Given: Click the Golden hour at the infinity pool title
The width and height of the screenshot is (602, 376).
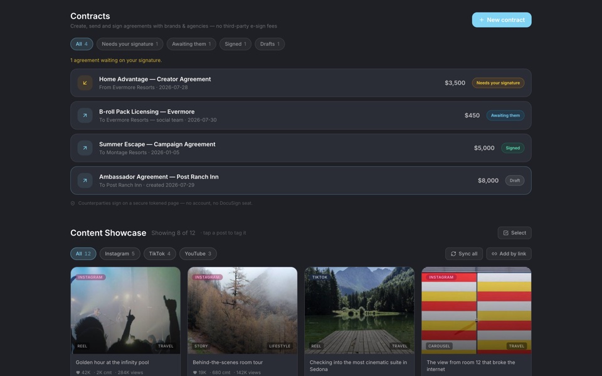Looking at the screenshot, I should (x=112, y=363).
